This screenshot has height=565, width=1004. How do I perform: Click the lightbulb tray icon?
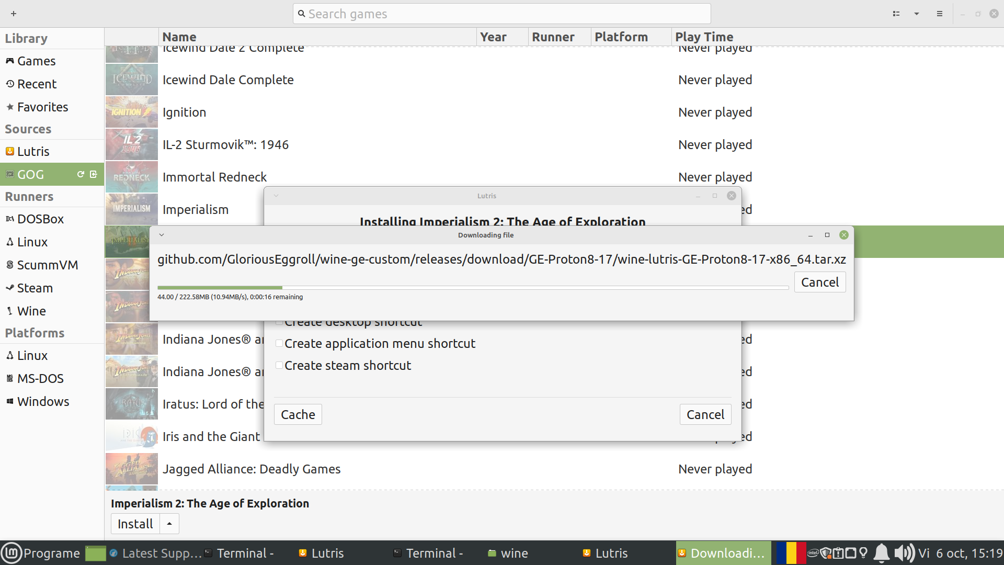[863, 553]
